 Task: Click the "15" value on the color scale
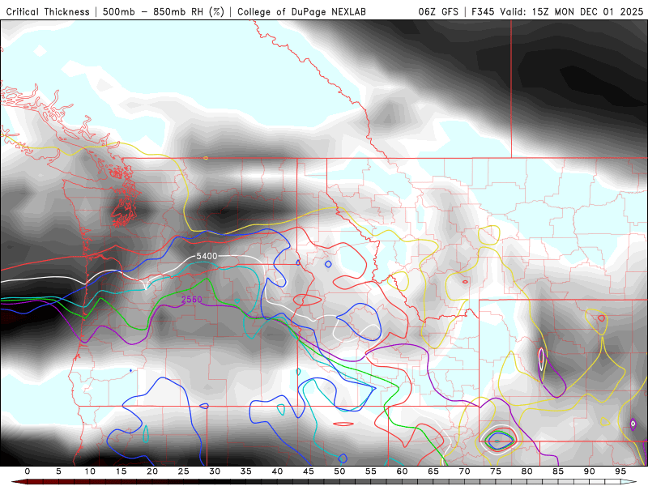[121, 471]
